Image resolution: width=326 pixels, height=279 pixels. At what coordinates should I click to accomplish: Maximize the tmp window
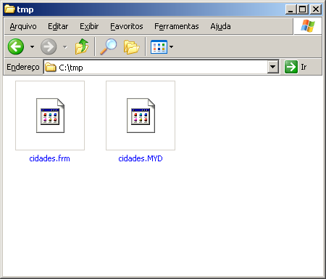pyautogui.click(x=302, y=9)
